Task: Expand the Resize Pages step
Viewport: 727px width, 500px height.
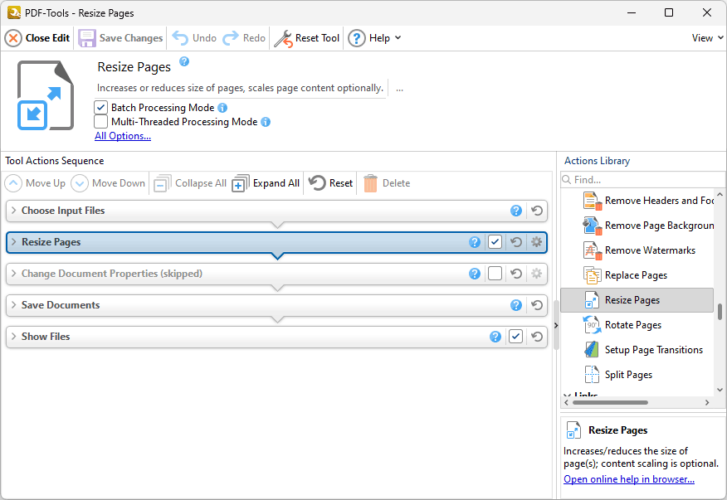Action: pos(14,242)
